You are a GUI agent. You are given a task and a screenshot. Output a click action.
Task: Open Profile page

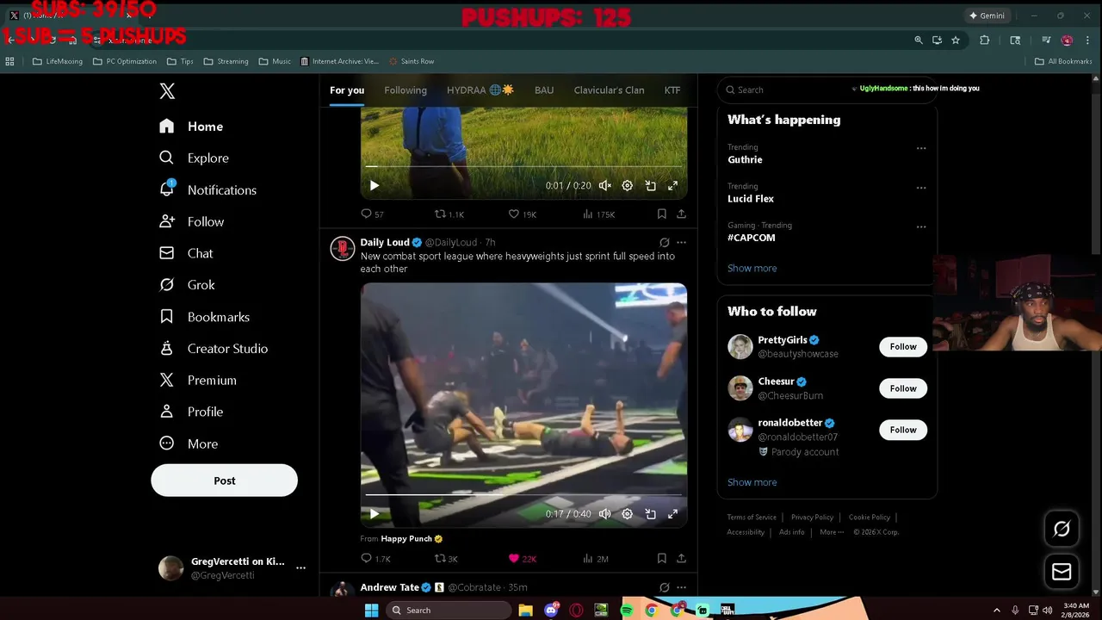191,412
